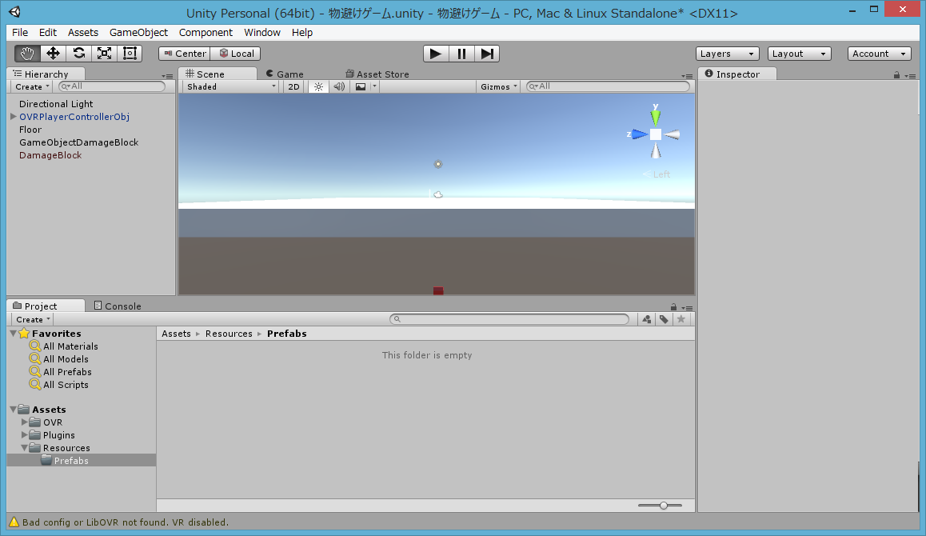Toggle pivot mode Center button
The width and height of the screenshot is (926, 536).
point(184,53)
